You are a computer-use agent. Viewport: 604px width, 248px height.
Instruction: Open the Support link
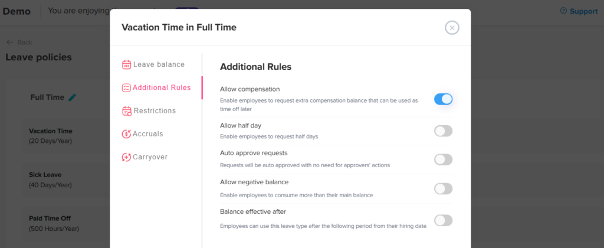[583, 11]
